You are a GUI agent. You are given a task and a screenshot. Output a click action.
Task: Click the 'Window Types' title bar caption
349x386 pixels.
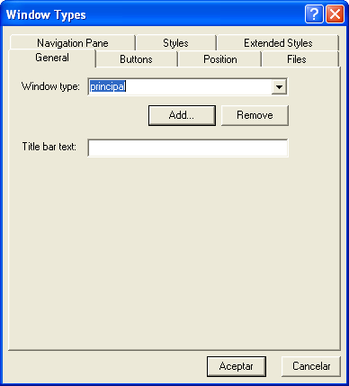click(46, 14)
